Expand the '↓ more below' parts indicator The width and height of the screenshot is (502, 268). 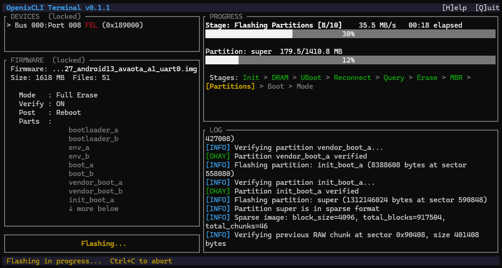coord(93,209)
